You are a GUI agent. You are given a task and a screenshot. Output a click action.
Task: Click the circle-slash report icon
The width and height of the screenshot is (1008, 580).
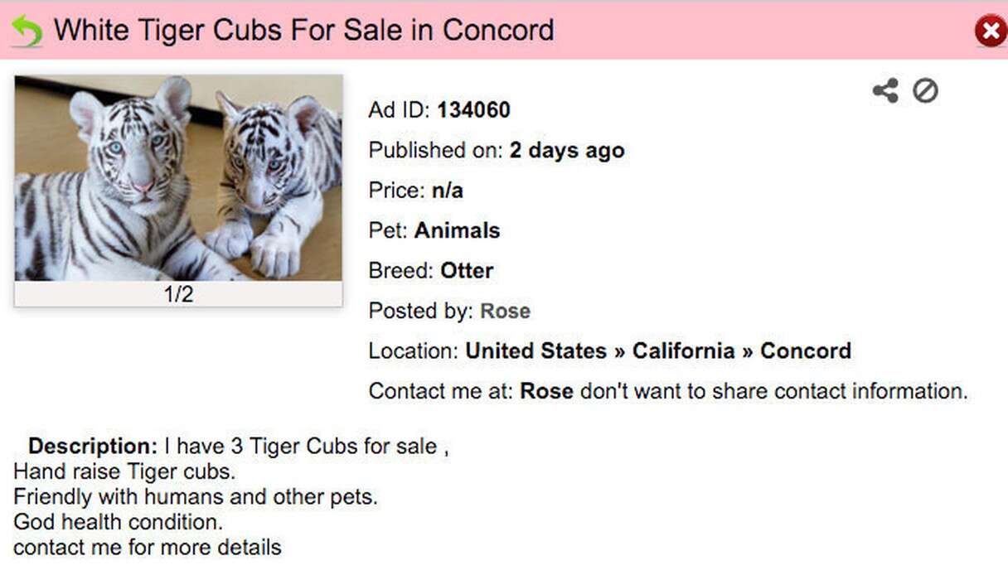925,90
